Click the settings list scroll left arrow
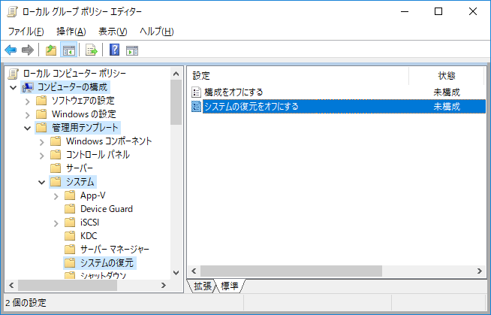Viewport: 491px width, 315px height. (194, 271)
